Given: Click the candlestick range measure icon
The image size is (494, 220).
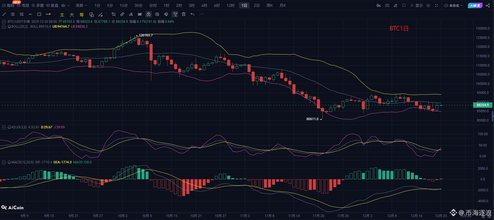Looking at the screenshot, I should pyautogui.click(x=140, y=14).
